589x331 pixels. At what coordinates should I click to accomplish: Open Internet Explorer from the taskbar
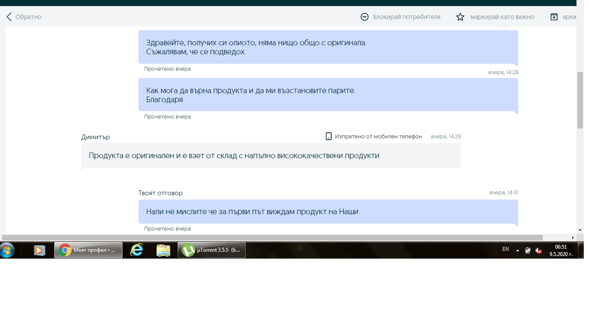click(x=137, y=250)
